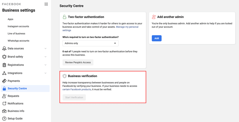This screenshot has width=239, height=122.
Task: Click the Add another admin heading
Action: point(170,17)
